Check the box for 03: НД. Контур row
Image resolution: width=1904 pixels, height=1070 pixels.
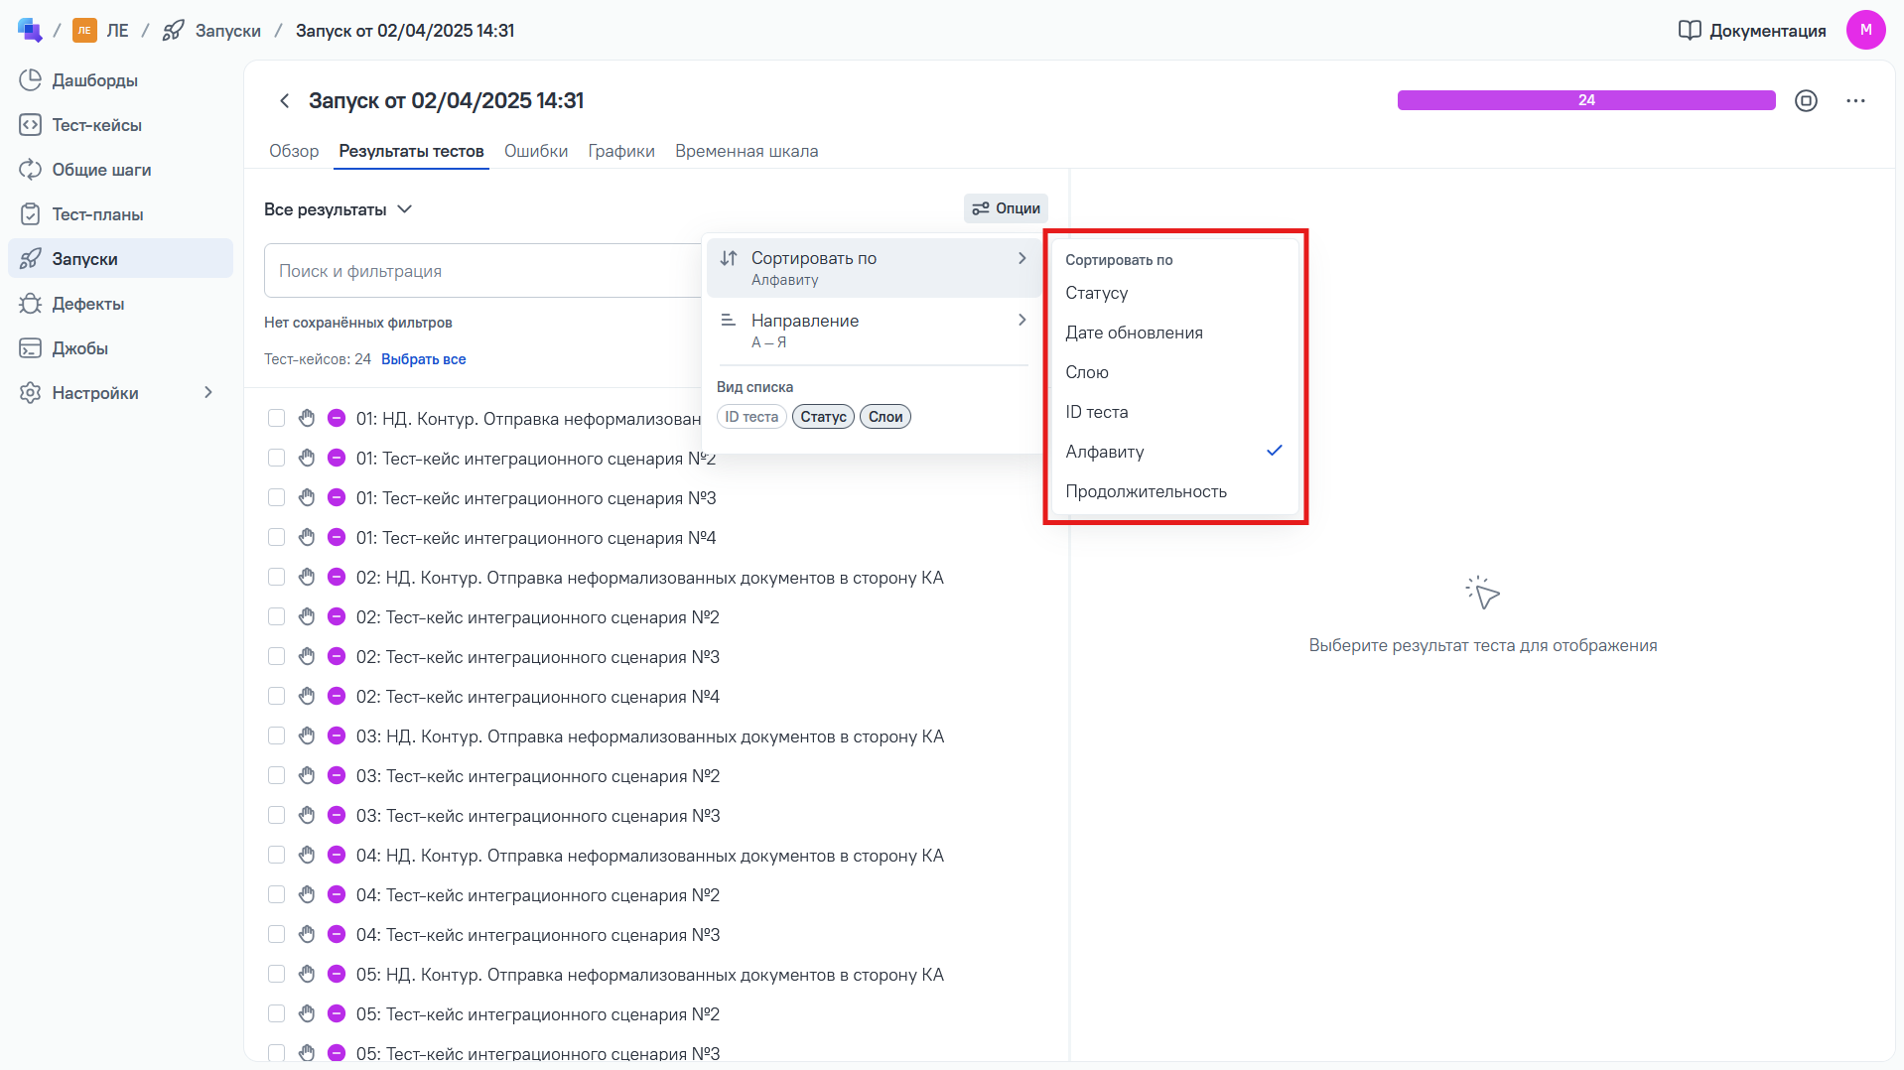click(277, 736)
